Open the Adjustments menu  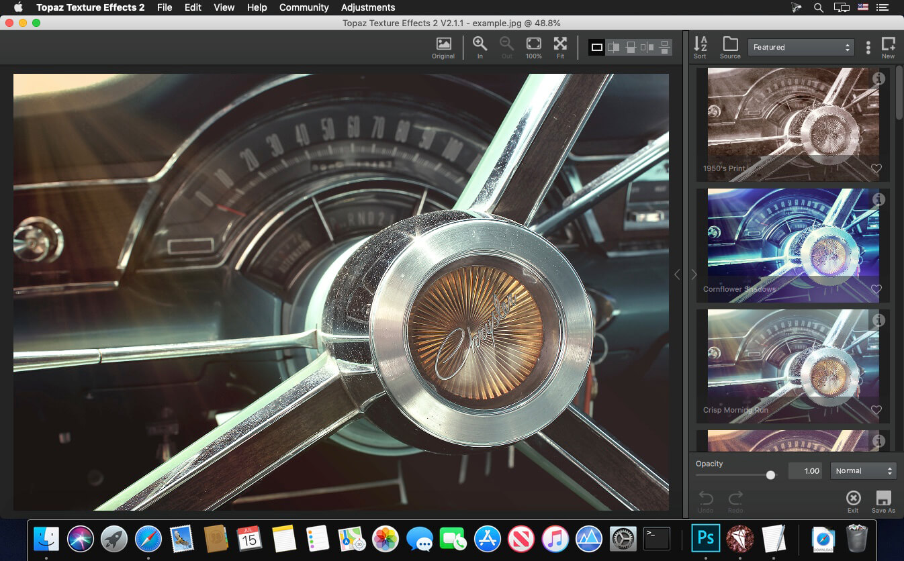click(368, 7)
